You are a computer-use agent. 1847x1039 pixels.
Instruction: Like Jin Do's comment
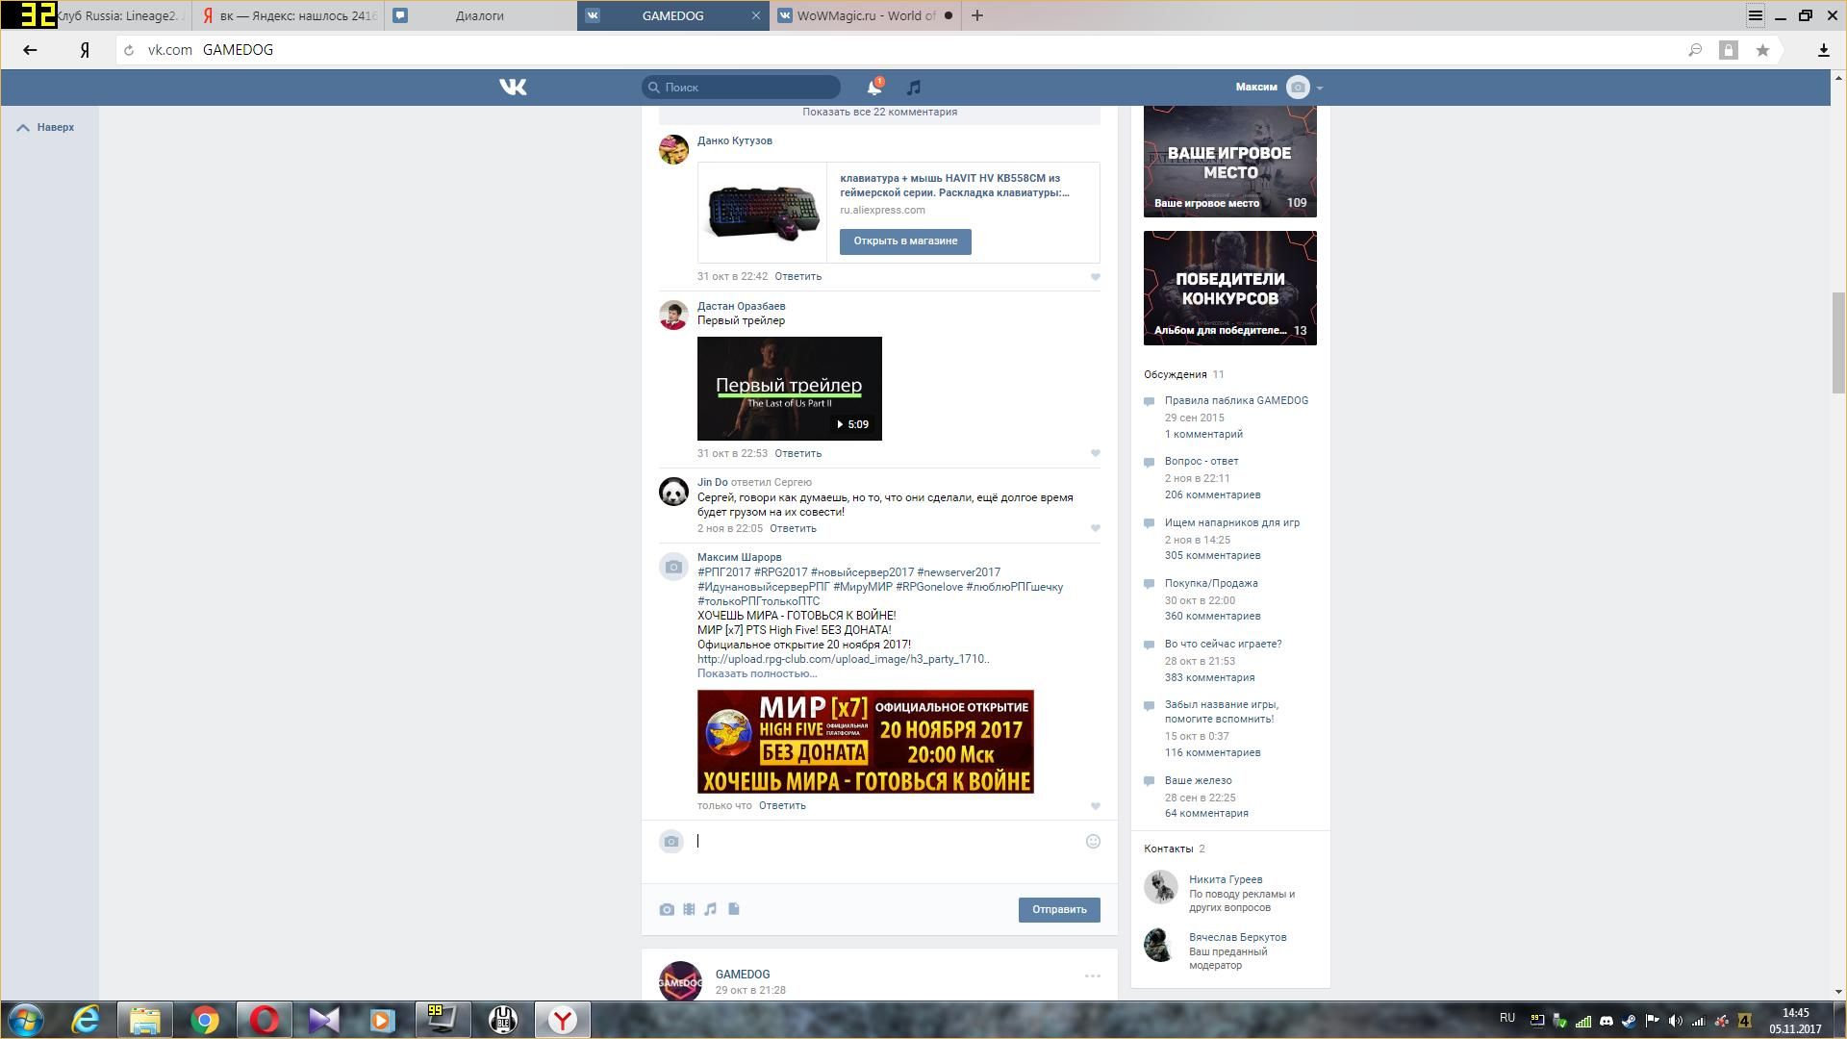tap(1095, 528)
